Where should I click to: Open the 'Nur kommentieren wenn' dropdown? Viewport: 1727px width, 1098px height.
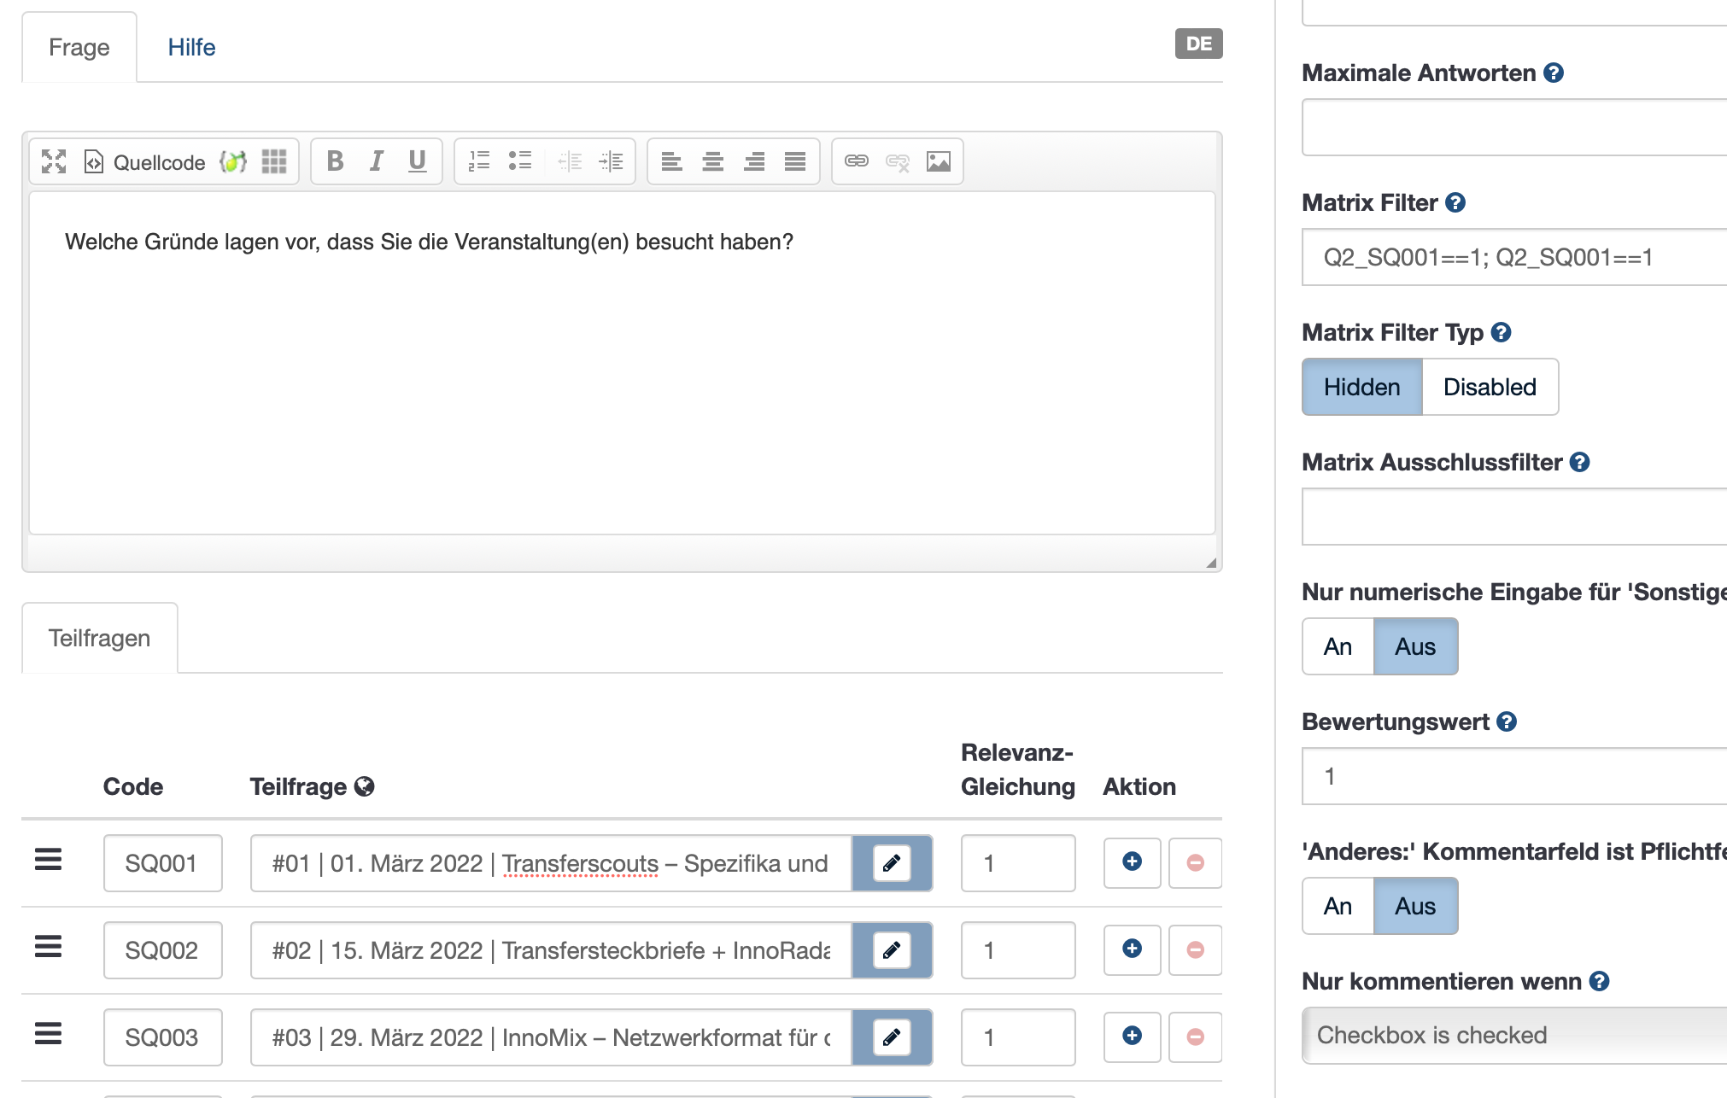coord(1513,1036)
